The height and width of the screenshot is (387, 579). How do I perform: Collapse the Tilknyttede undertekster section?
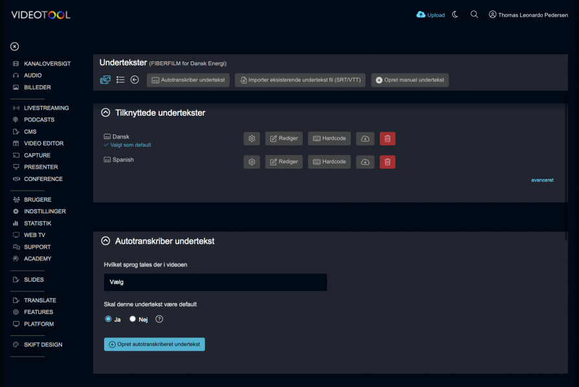pos(105,112)
